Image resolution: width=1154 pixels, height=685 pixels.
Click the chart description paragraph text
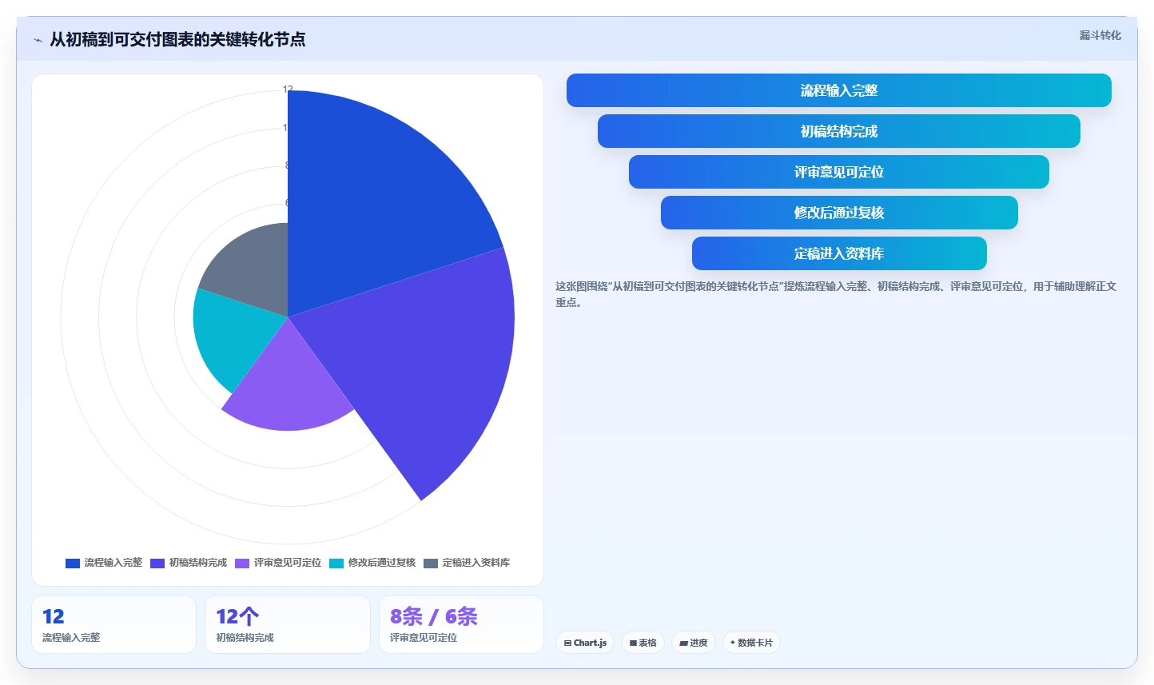pos(836,294)
